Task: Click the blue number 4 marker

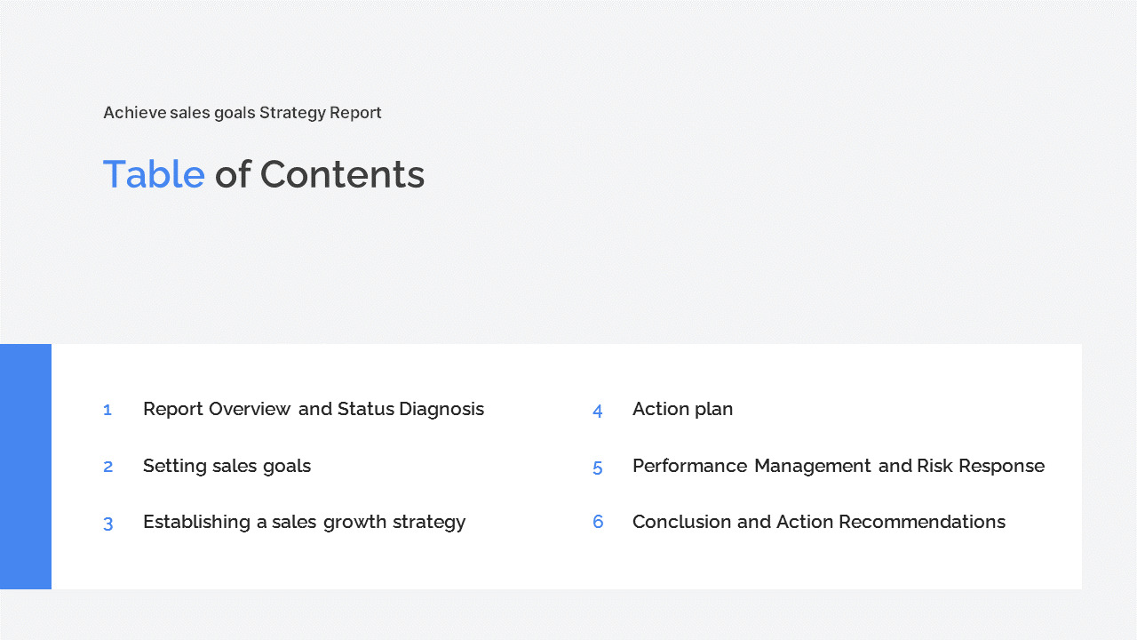Action: (598, 411)
